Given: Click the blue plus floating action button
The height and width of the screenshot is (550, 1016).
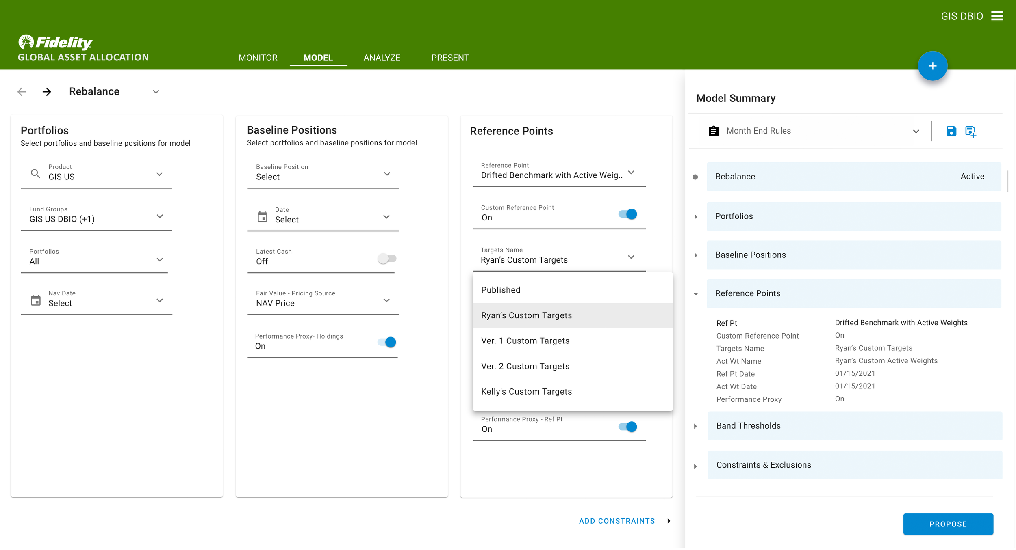Looking at the screenshot, I should point(932,66).
